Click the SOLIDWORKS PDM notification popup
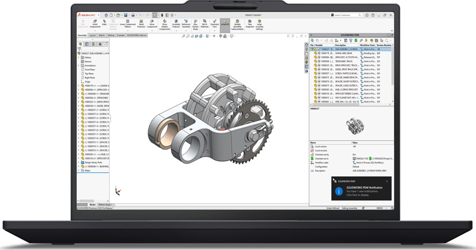476x250 pixels. tap(361, 189)
